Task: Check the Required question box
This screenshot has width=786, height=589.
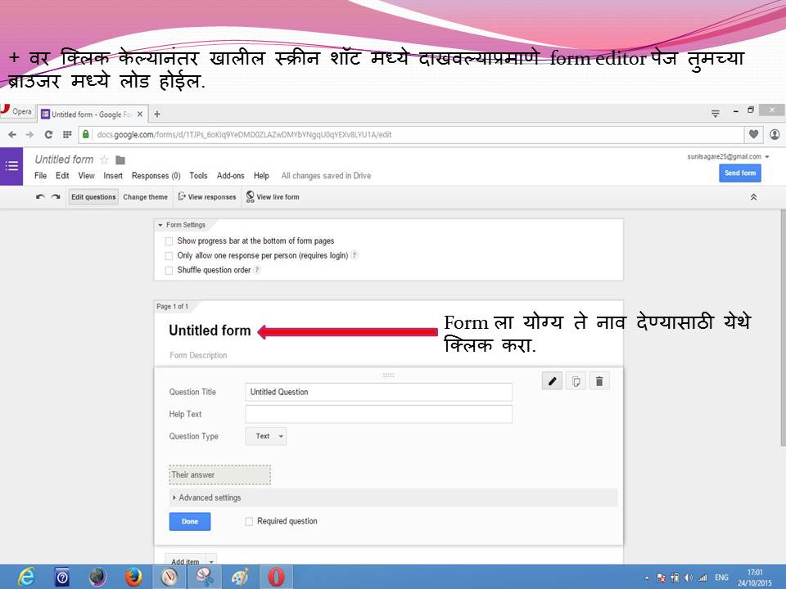Action: (x=249, y=521)
